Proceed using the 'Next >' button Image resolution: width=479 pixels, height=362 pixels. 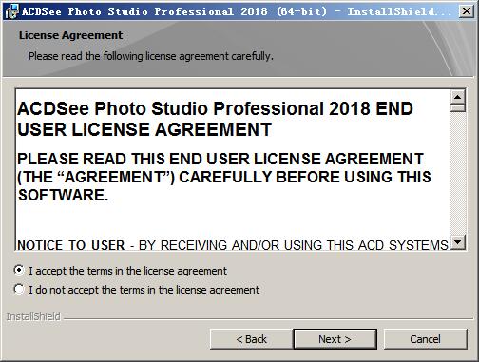(x=335, y=339)
